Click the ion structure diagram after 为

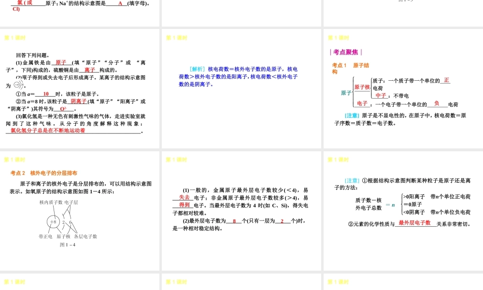(18, 85)
